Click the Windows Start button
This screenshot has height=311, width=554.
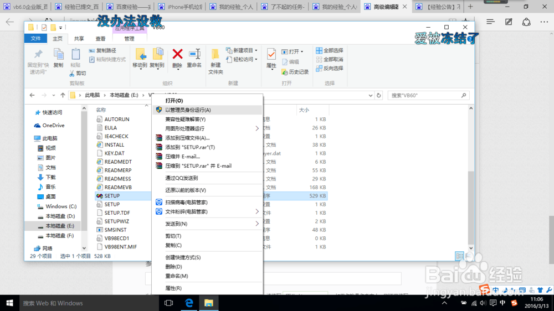coord(9,303)
